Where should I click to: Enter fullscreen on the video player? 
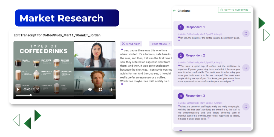[x=100, y=89]
